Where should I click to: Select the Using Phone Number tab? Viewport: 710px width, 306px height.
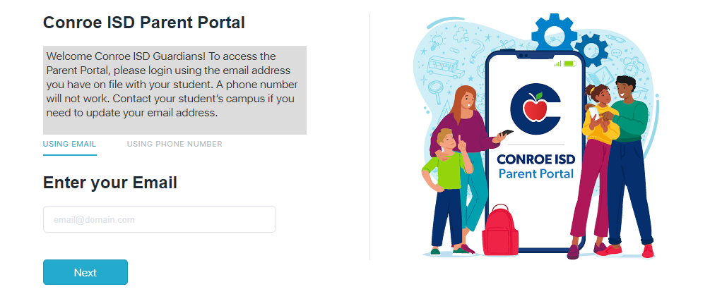(x=174, y=144)
